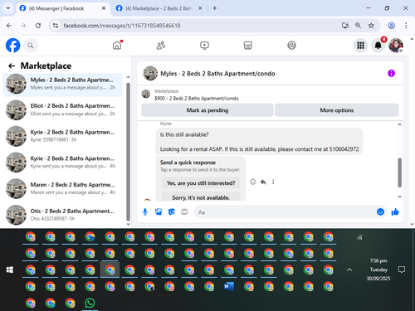The image size is (415, 311).
Task: Click the Mark as pending button
Action: pyautogui.click(x=207, y=110)
